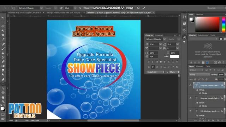
Task: Switch to the Adjustments tab
Action: pos(203,35)
